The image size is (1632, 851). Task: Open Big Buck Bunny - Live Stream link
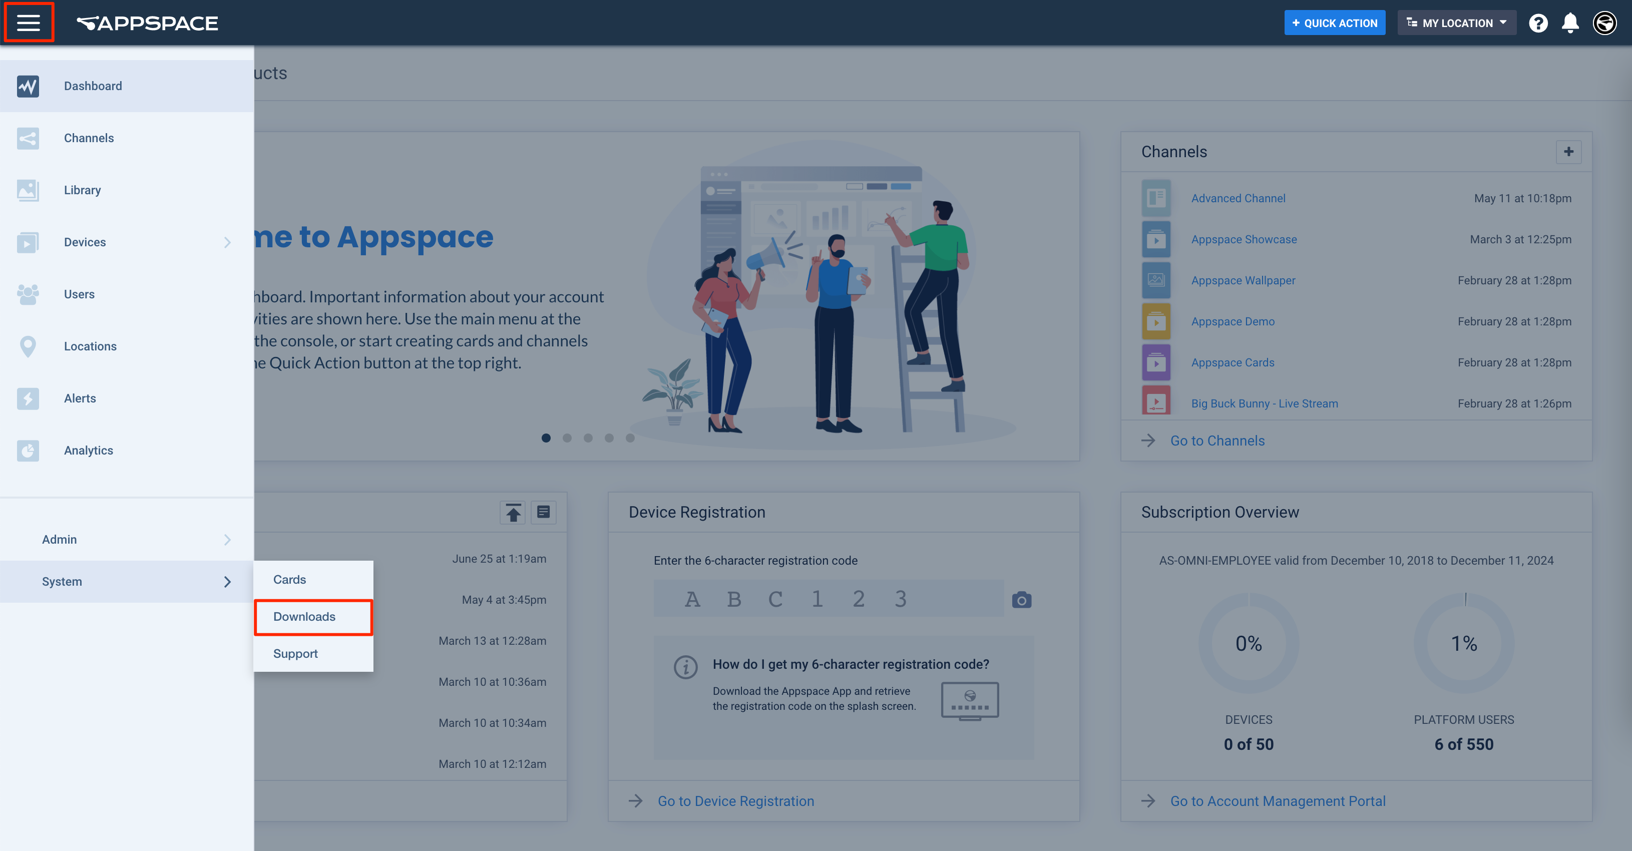(x=1265, y=403)
